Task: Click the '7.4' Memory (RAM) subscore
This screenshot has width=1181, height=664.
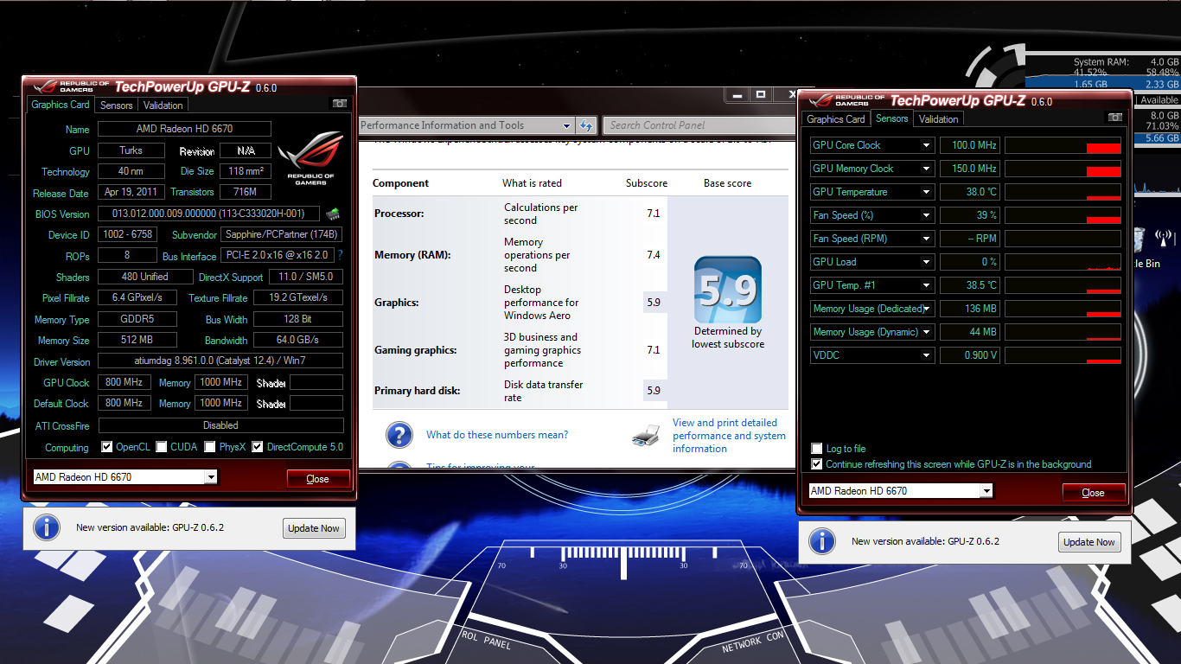Action: coord(654,255)
